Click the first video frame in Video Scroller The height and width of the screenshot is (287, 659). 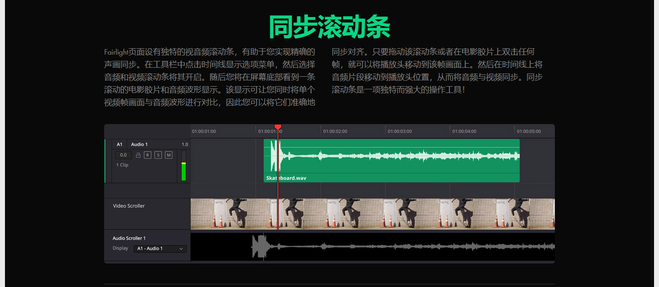[x=207, y=214]
